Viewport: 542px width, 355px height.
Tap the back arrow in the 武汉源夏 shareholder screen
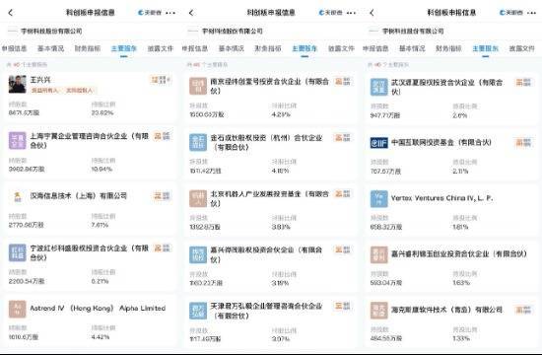(x=372, y=13)
